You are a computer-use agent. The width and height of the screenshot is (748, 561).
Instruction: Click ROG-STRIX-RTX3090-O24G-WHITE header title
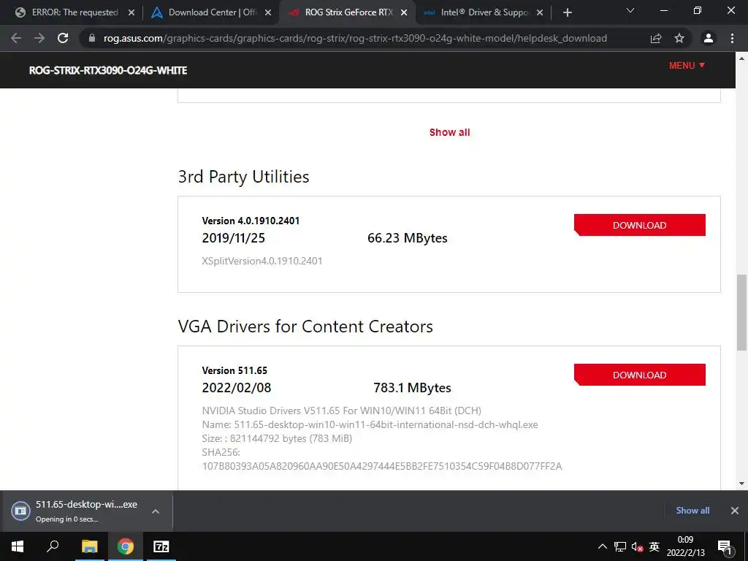point(108,70)
